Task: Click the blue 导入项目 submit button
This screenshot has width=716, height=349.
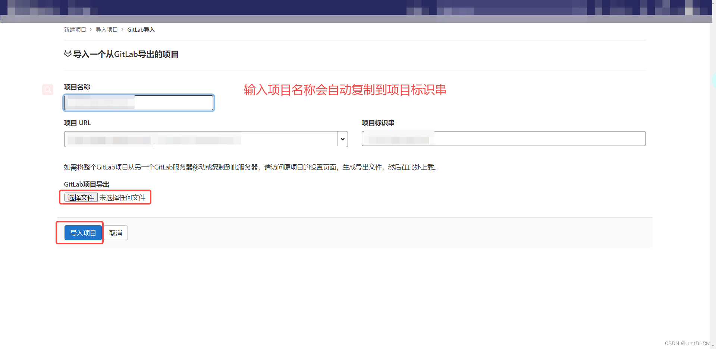Action: (x=83, y=233)
